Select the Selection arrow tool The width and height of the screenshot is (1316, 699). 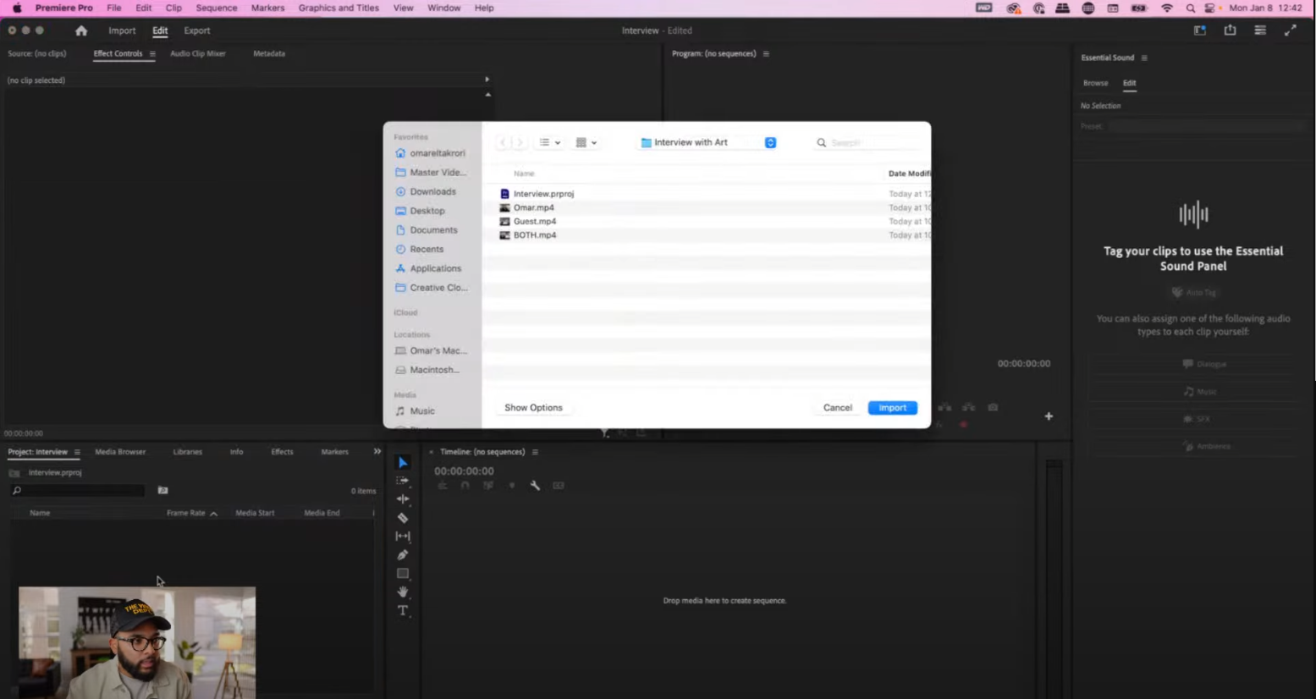403,463
